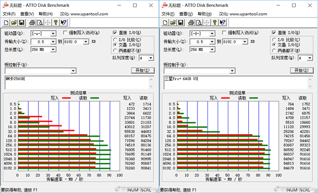Open 受控制于 dropdown in left window
The height and width of the screenshot is (193, 318).
coord(73,71)
